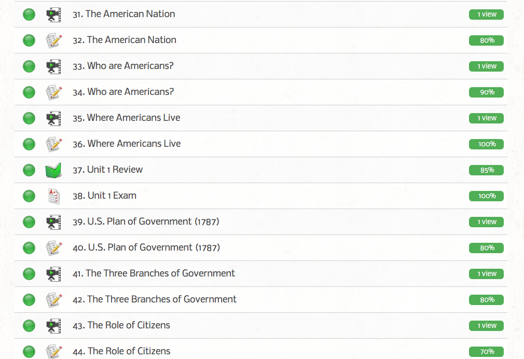Image resolution: width=524 pixels, height=359 pixels.
Task: Open lesson 39 U.S. Plan of Government video
Action: [146, 222]
